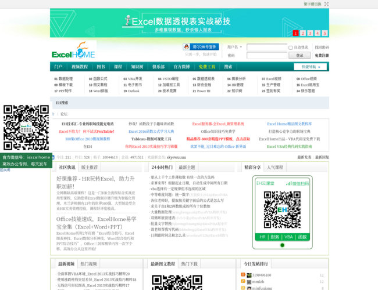The height and width of the screenshot is (290, 378).
Task: Open the 免费工具 nav menu item
Action: tap(207, 67)
